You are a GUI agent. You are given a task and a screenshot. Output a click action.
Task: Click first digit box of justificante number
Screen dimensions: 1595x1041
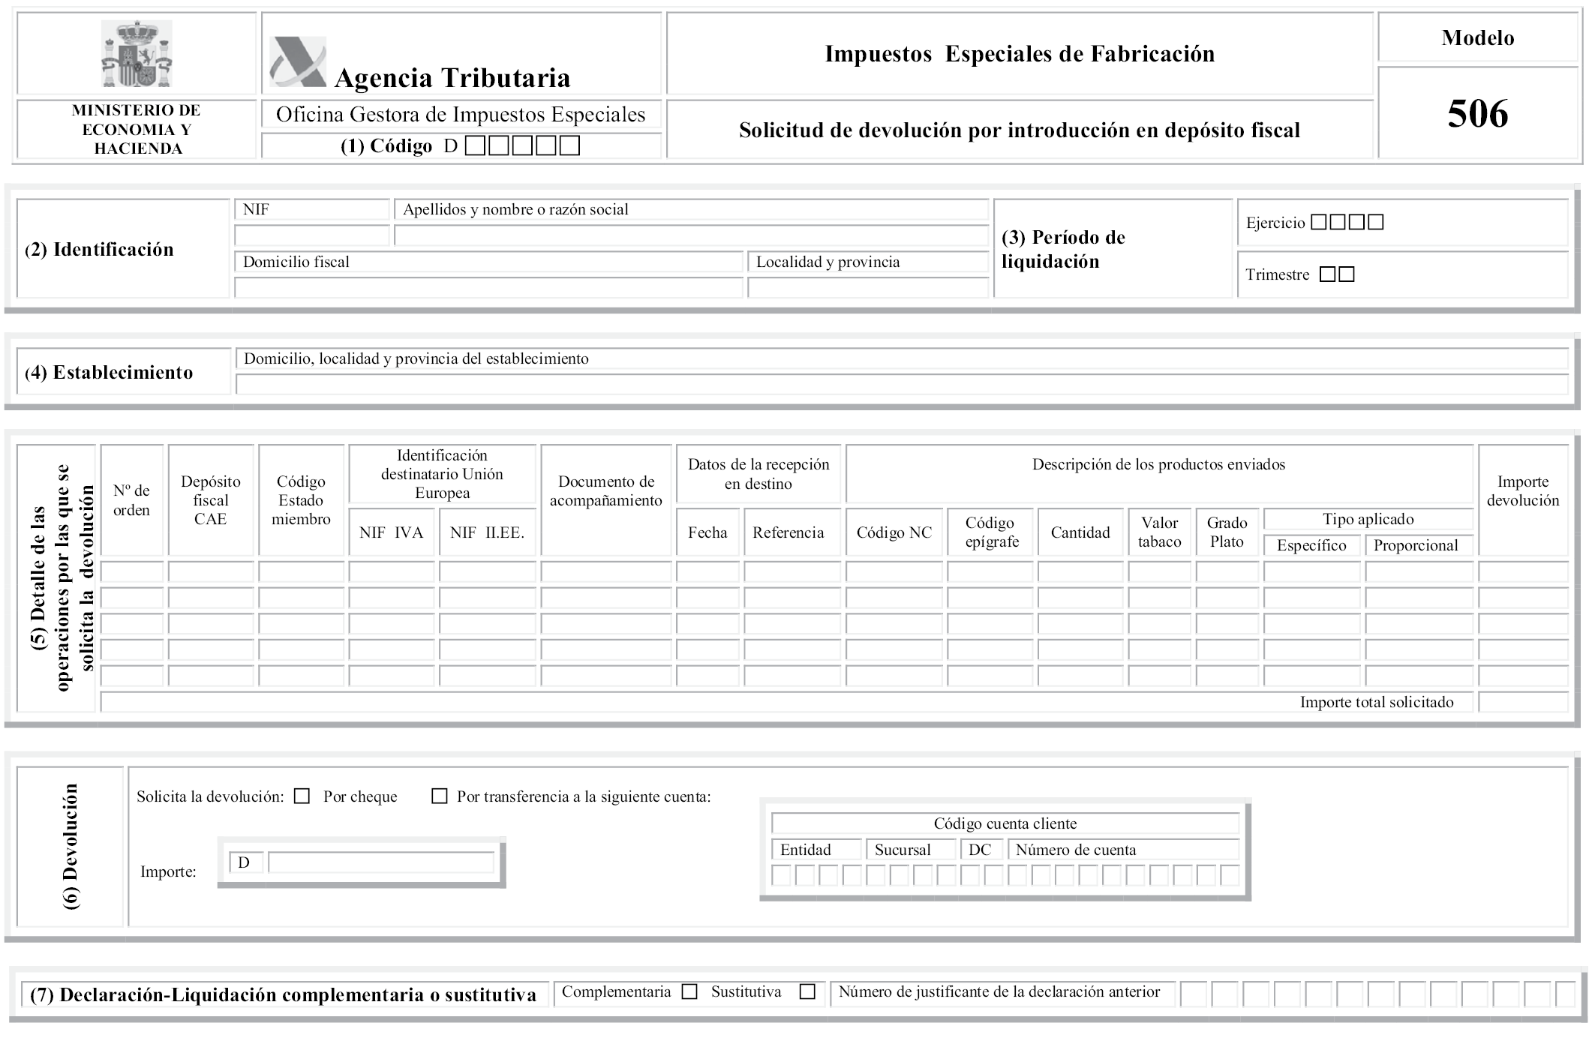click(1194, 994)
